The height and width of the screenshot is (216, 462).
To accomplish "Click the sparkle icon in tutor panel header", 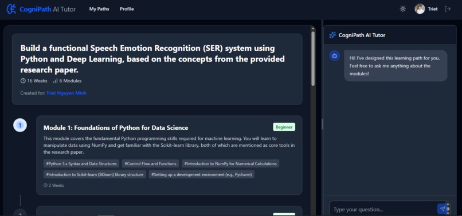I will [332, 35].
